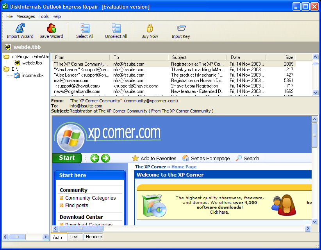Select income.dbx in the folder tree
This screenshot has width=321, height=250.
32,75
